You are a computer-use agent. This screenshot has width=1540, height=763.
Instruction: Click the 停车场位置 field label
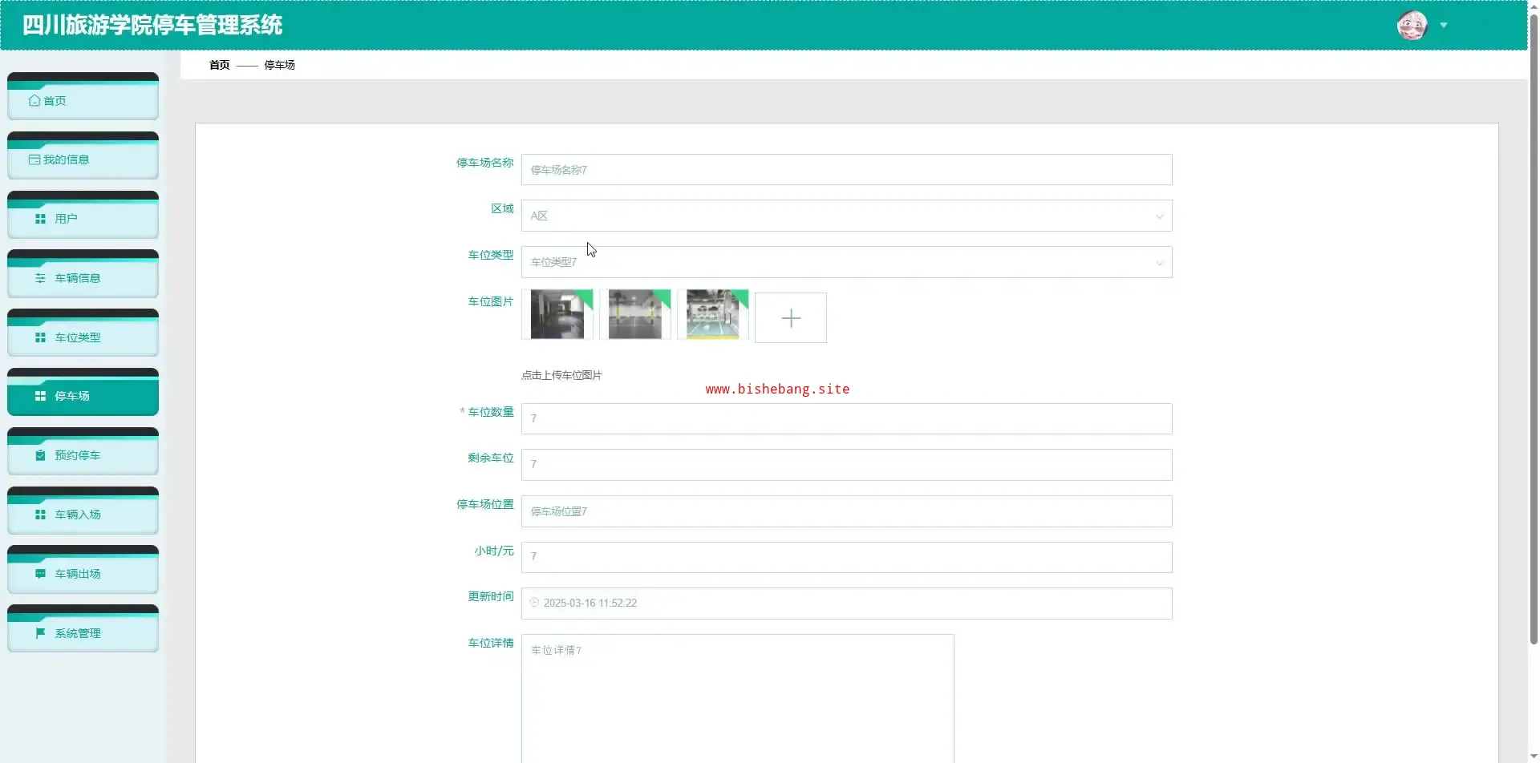(x=485, y=504)
